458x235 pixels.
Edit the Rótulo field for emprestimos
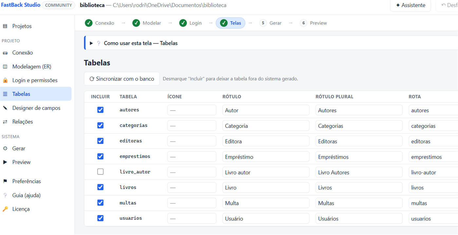point(266,157)
